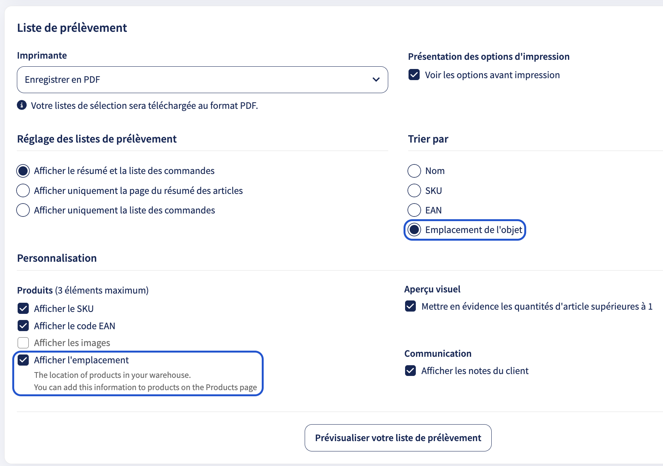
Task: Enable the Afficher les images checkbox
Action: tap(23, 343)
